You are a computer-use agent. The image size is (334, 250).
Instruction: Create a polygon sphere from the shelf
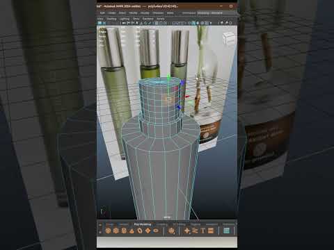click(108, 231)
